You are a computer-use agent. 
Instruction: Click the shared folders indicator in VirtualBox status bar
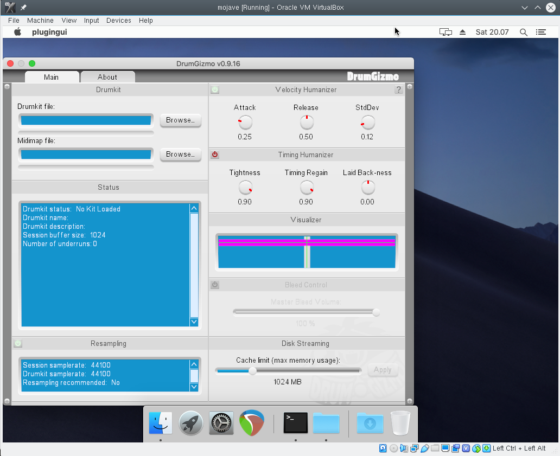click(435, 448)
